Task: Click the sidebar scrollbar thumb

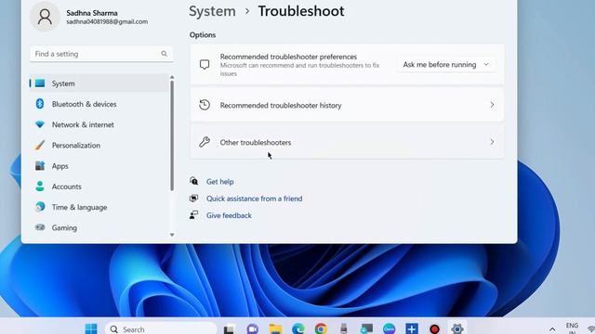Action: [x=172, y=135]
